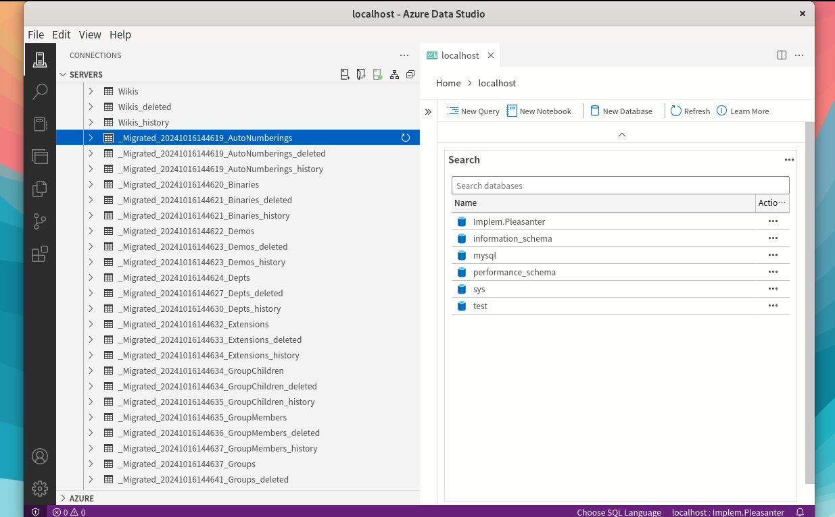The width and height of the screenshot is (835, 517).
Task: Click Learn More in the toolbar
Action: (743, 111)
